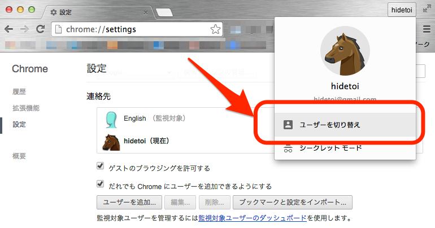Reload the page with the refresh icon
The width and height of the screenshot is (435, 228).
(x=41, y=29)
